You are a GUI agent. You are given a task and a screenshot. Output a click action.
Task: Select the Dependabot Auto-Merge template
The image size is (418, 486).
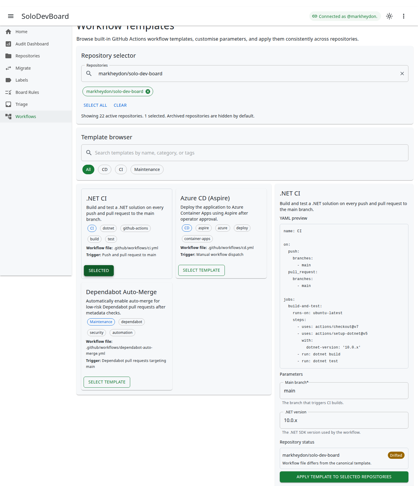(107, 382)
